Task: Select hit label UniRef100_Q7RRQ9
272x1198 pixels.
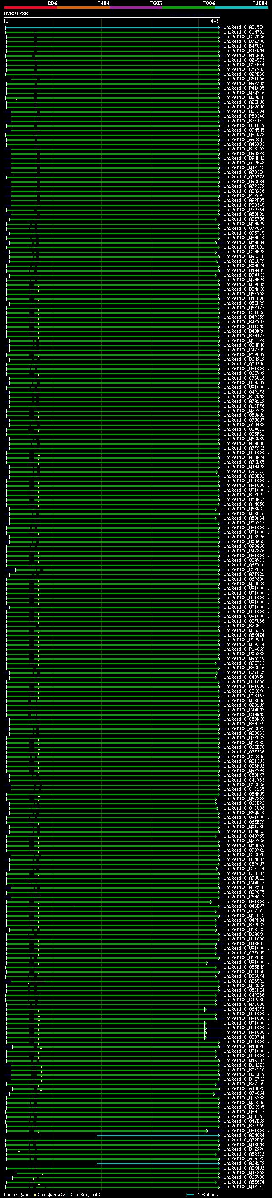Action: pos(244,1140)
